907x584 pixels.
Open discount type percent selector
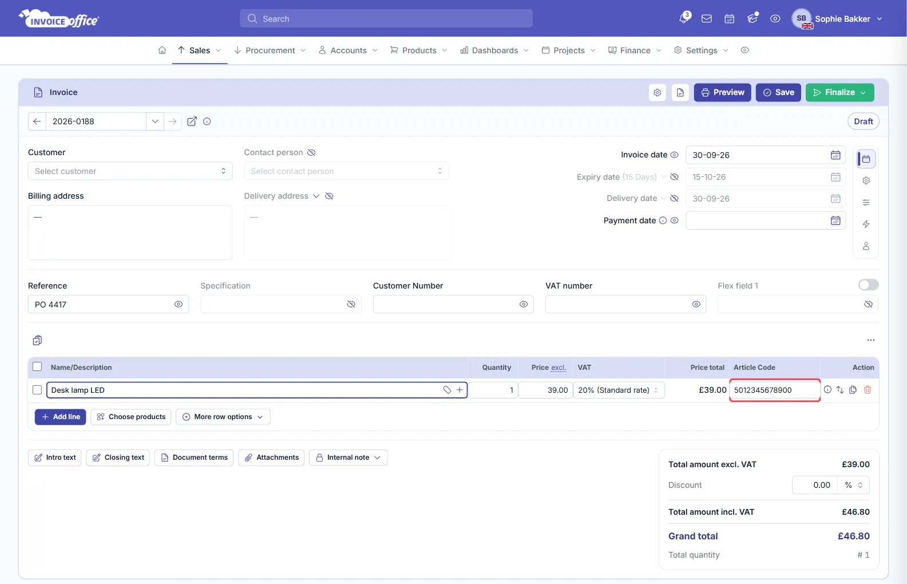(x=854, y=485)
